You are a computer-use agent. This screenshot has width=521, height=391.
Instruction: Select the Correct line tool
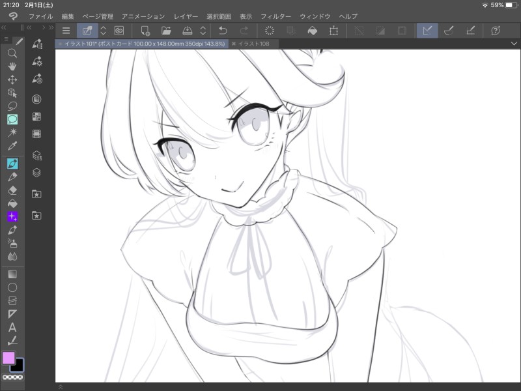point(12,340)
